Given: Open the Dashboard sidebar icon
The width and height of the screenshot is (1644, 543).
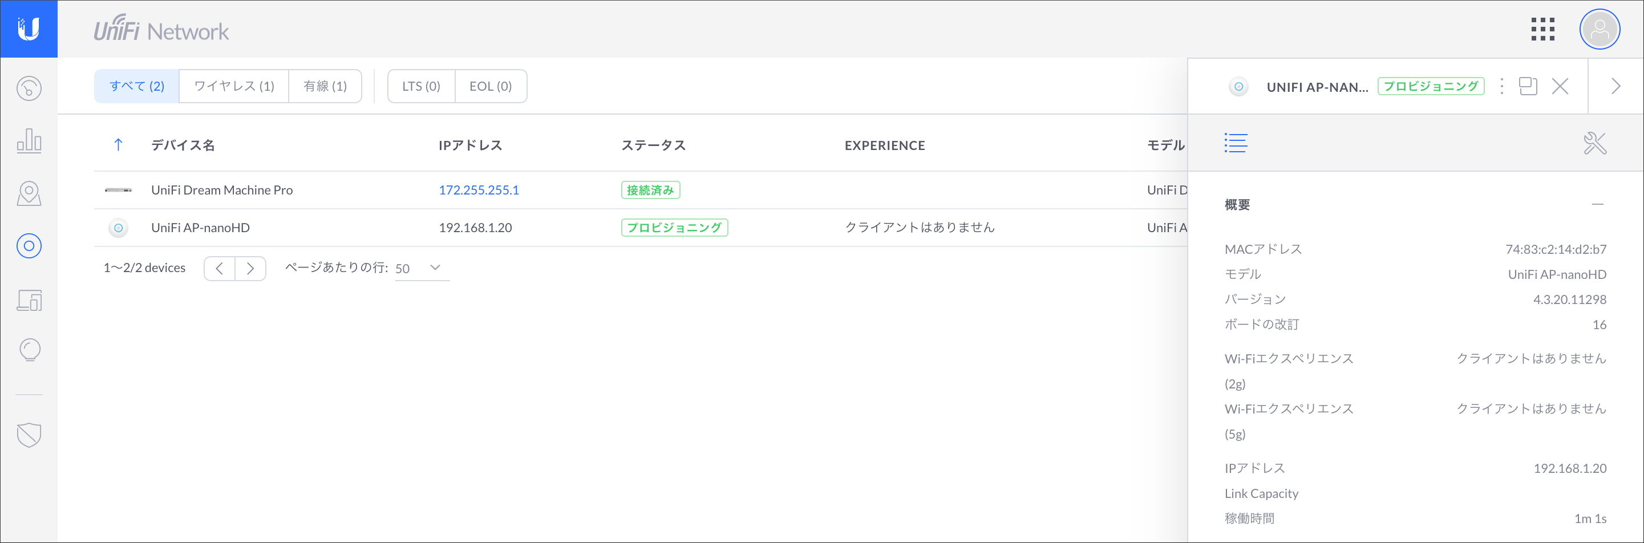Looking at the screenshot, I should 29,88.
